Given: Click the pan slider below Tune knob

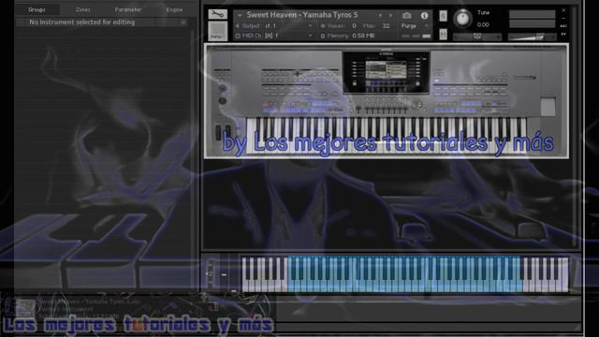Looking at the screenshot, I should (x=477, y=37).
